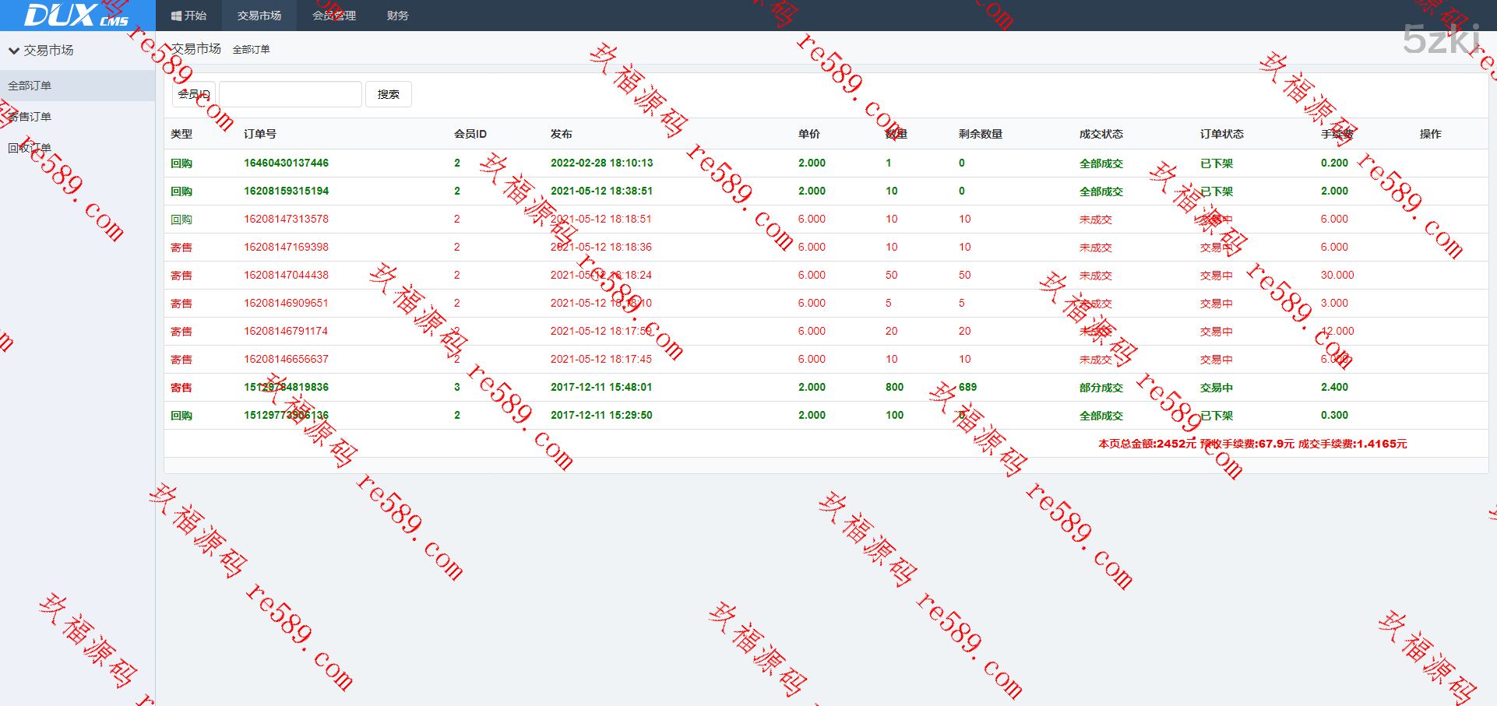Click order number 16208159315194
The height and width of the screenshot is (706, 1497).
coord(286,191)
